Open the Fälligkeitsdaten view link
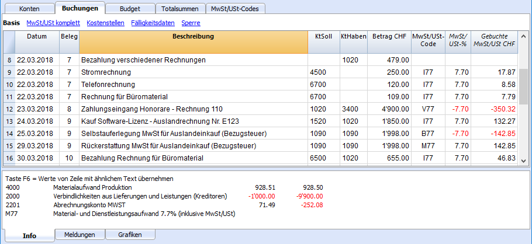Viewport: 532px width, 244px height. [153, 23]
